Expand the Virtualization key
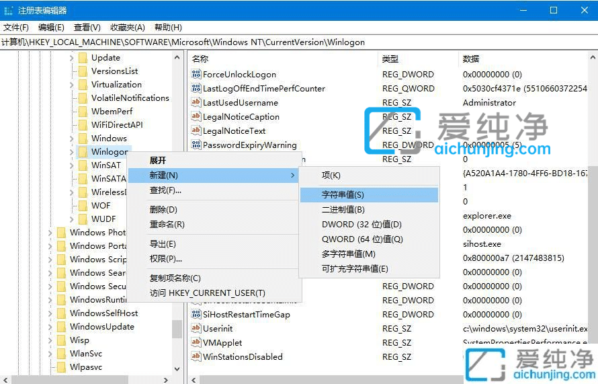 72,85
